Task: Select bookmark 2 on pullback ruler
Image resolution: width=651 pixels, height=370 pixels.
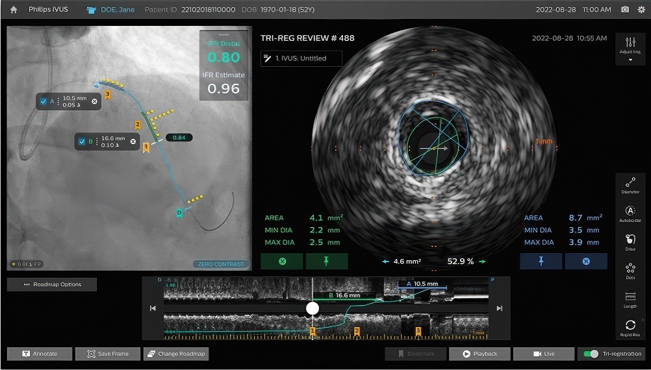Action: 357,331
